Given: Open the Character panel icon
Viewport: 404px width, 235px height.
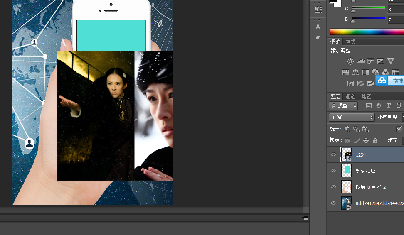Looking at the screenshot, I should pos(318,27).
